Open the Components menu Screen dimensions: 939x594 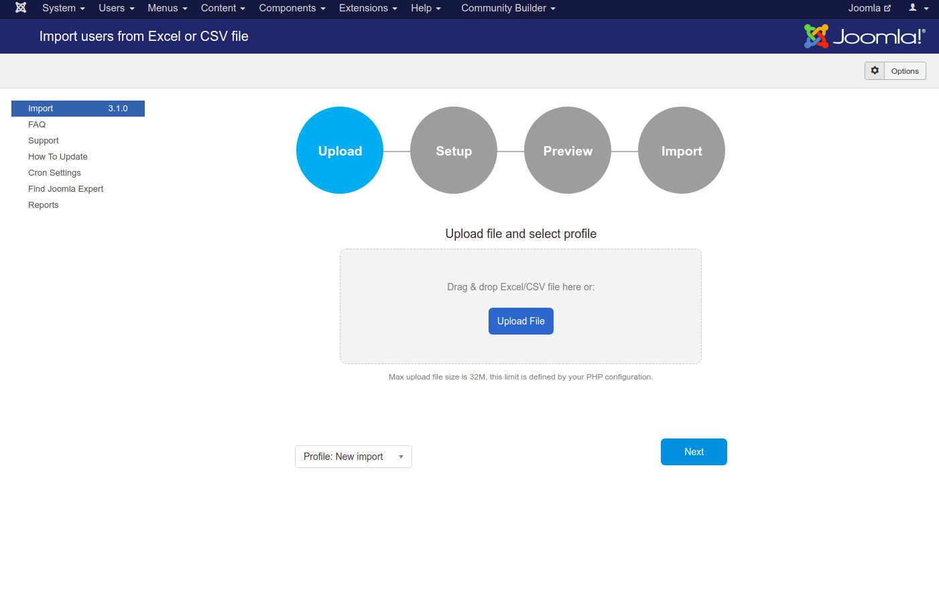click(x=292, y=8)
